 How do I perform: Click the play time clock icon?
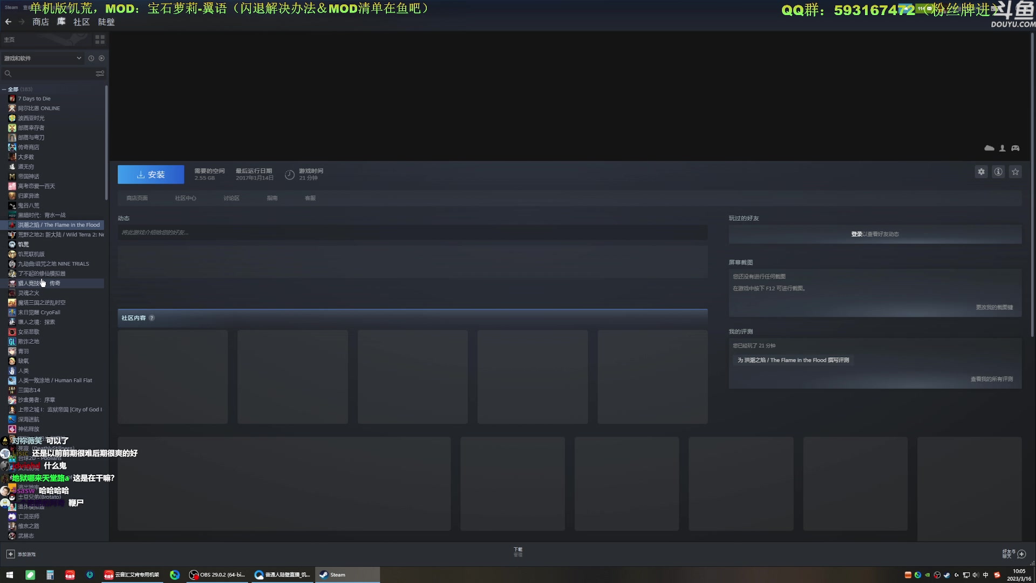point(290,174)
